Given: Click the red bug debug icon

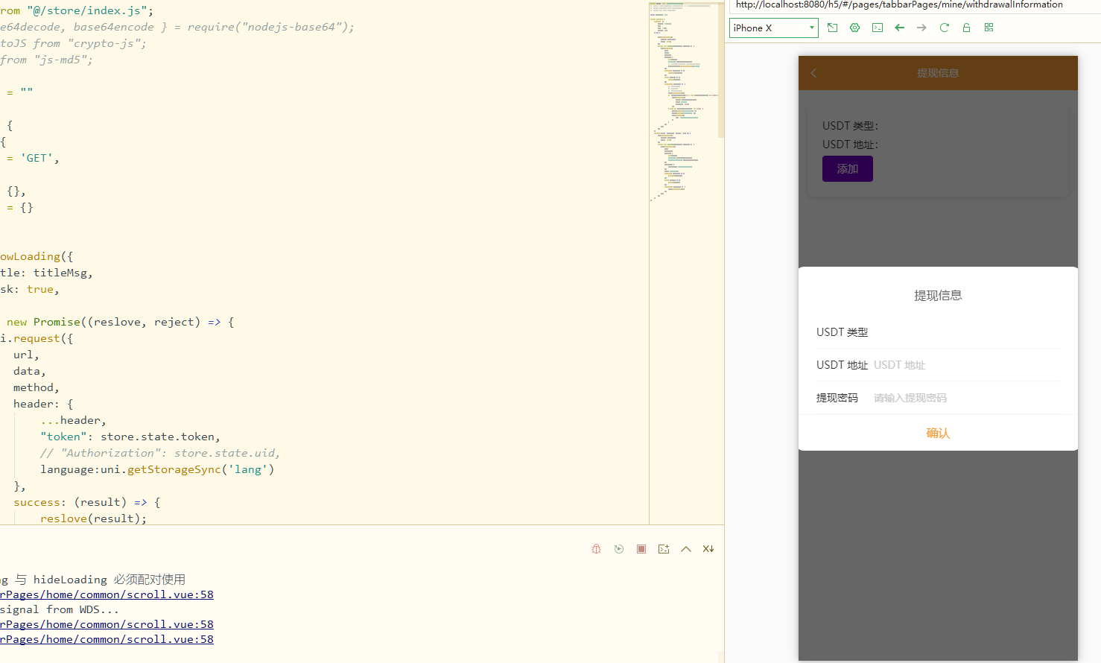Looking at the screenshot, I should click(596, 549).
